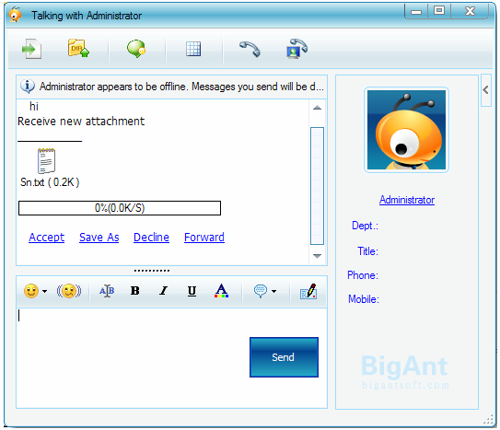Click the Decline link for the attachment
Viewport: 500px width, 430px height.
click(x=151, y=238)
